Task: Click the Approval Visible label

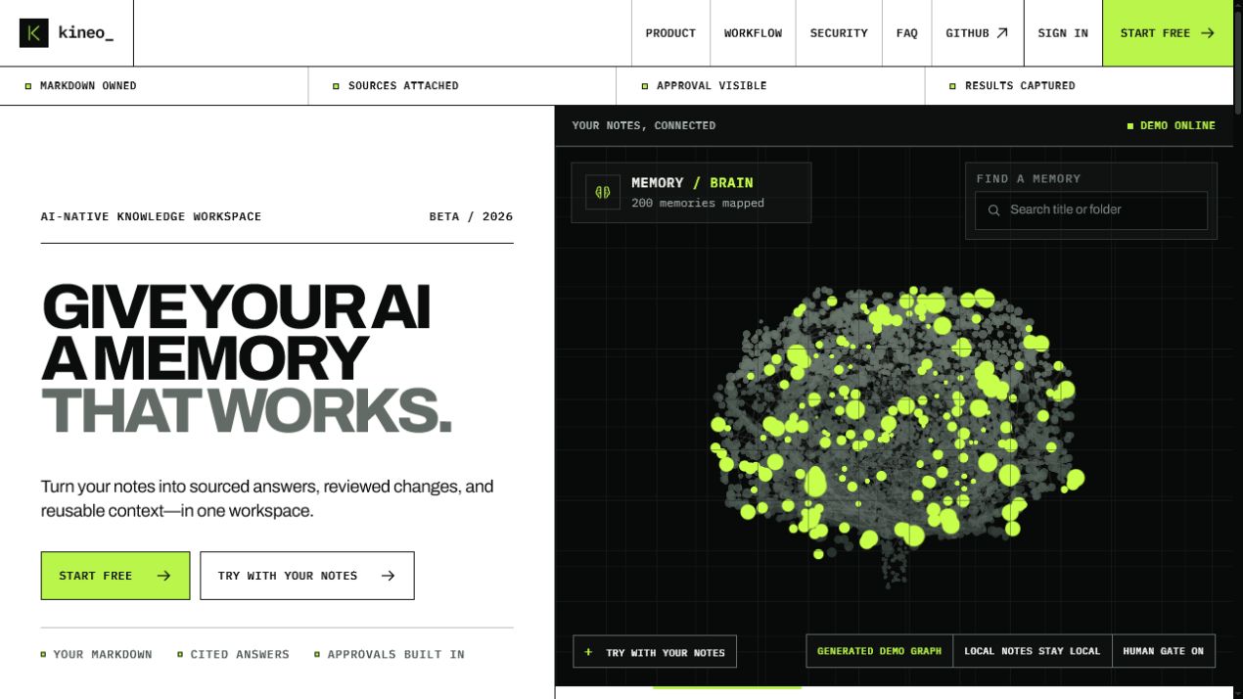Action: [x=712, y=86]
